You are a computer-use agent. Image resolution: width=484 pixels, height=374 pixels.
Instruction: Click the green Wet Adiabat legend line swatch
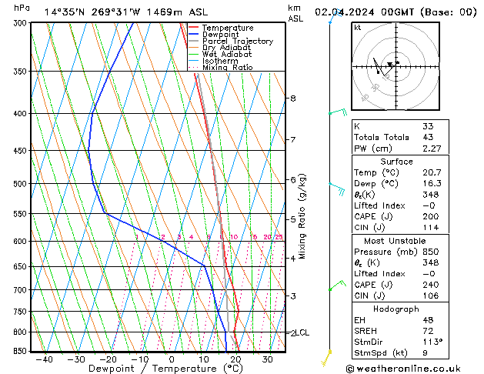194,54
